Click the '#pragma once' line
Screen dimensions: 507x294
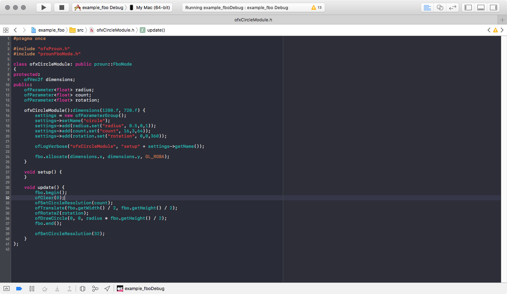click(x=29, y=38)
